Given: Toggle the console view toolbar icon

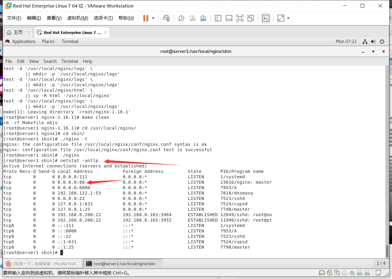Looking at the screenshot, I should tap(266, 18).
